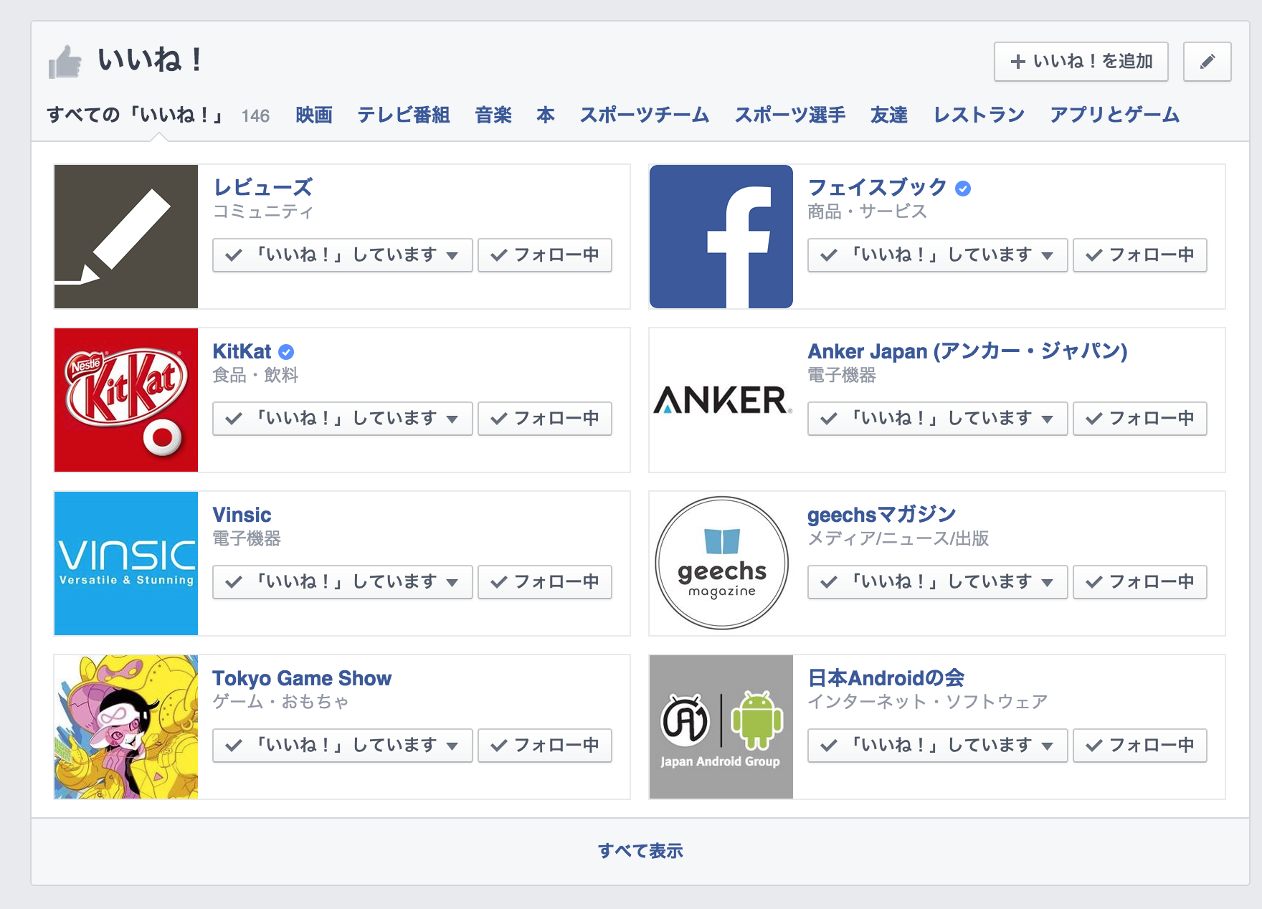The image size is (1262, 909).
Task: Open the liked dropdown for KitKat
Action: 343,419
